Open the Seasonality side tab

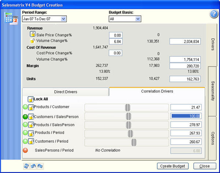click(213, 91)
